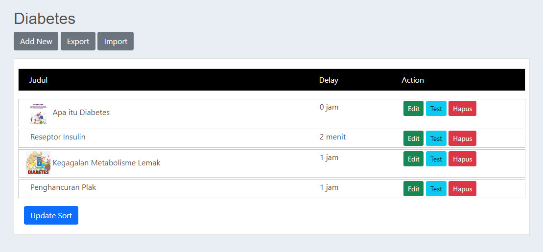Image resolution: width=543 pixels, height=252 pixels.
Task: Delete Apa itu Diabetes with Hapus
Action: click(462, 109)
